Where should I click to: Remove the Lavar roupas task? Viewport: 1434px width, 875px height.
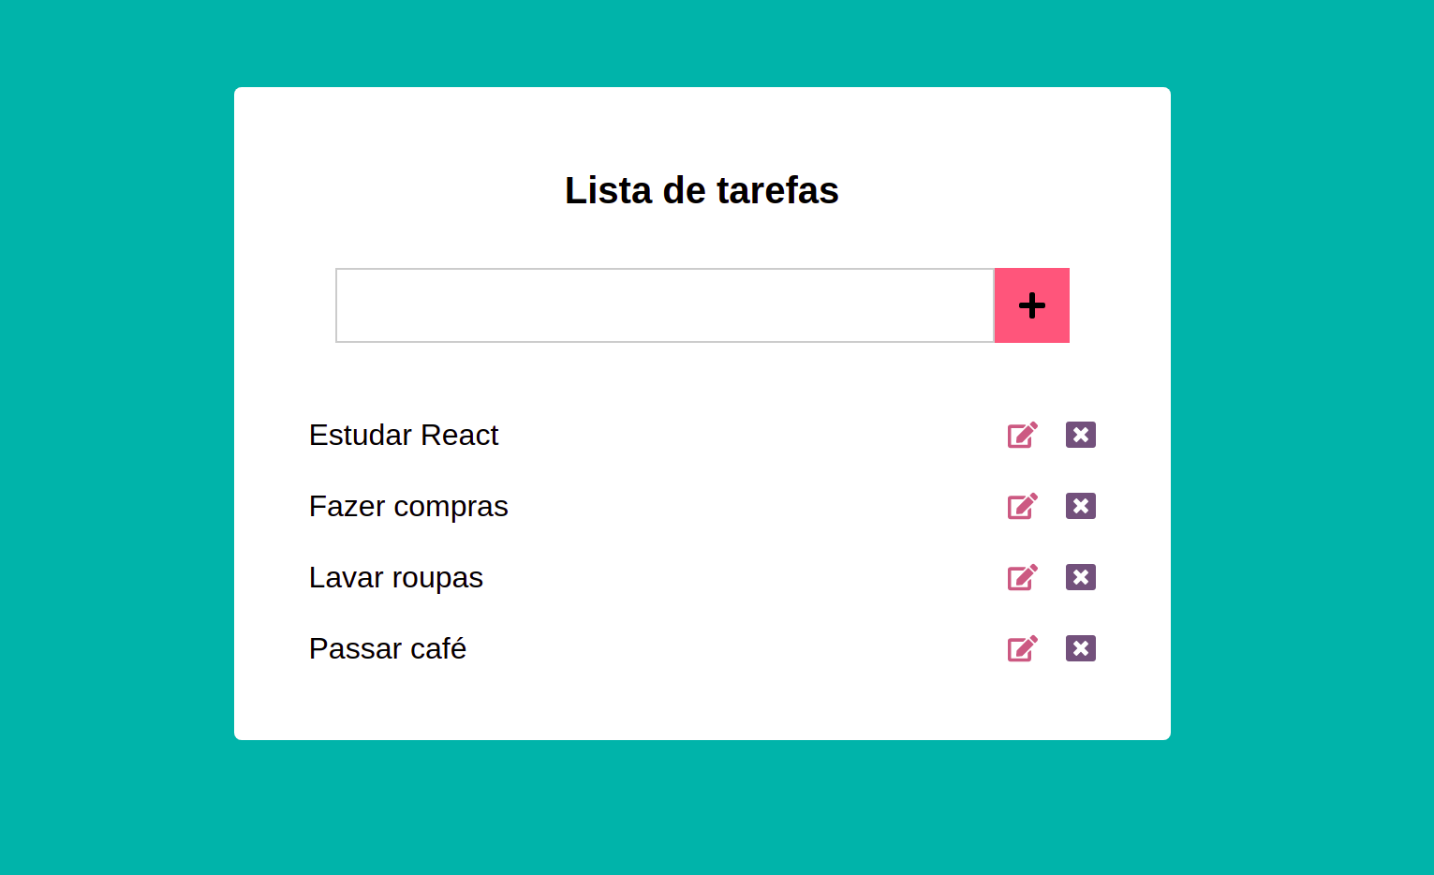tap(1080, 577)
